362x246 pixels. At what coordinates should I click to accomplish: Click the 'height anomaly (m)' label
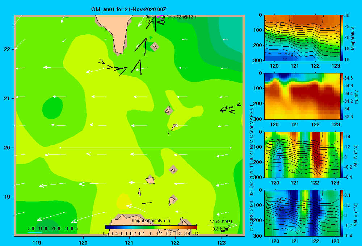pos(151,221)
